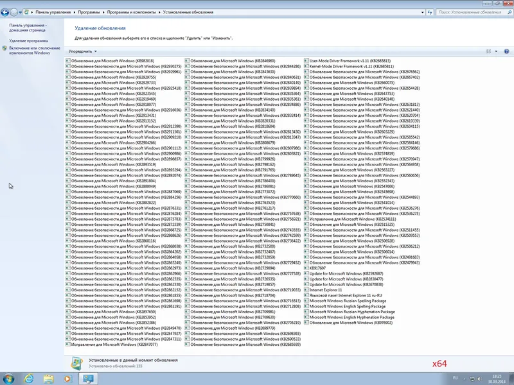This screenshot has height=385, width=514.
Task: Select Microsoft Windows Russian Hyphenation Package
Action: pos(350,312)
